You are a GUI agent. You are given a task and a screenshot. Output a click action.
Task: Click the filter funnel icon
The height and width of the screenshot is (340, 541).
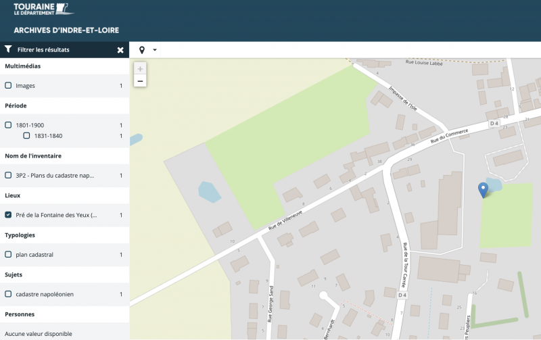pyautogui.click(x=8, y=49)
